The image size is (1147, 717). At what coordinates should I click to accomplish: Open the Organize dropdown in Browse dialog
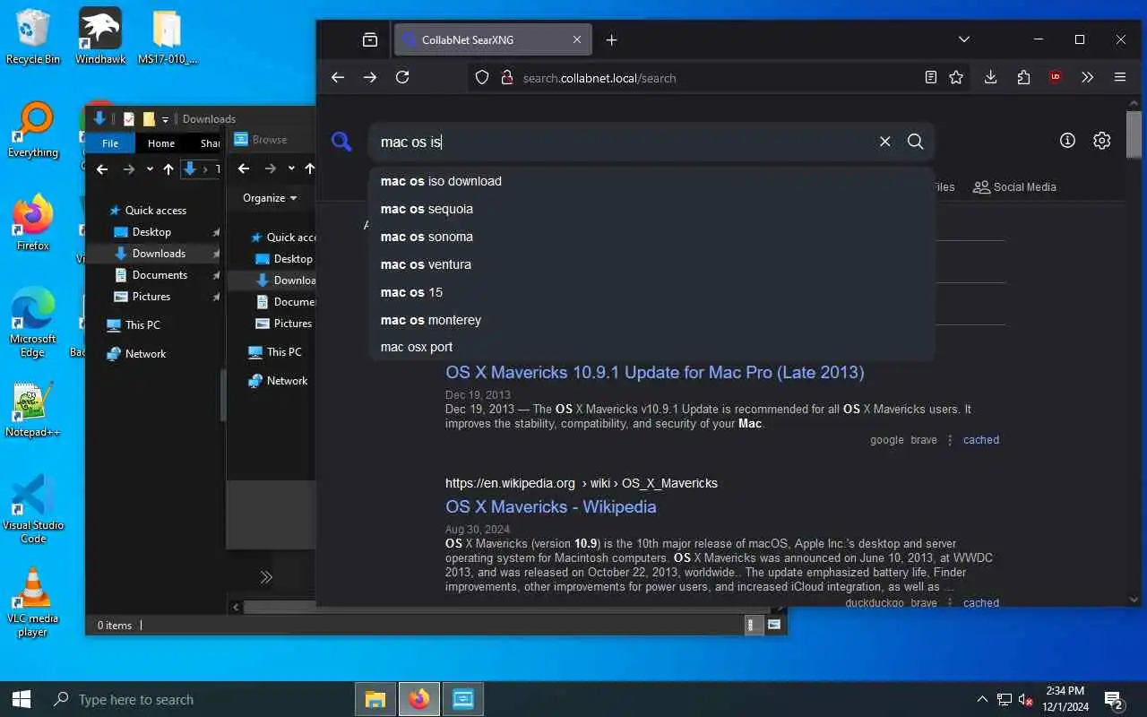pyautogui.click(x=270, y=198)
